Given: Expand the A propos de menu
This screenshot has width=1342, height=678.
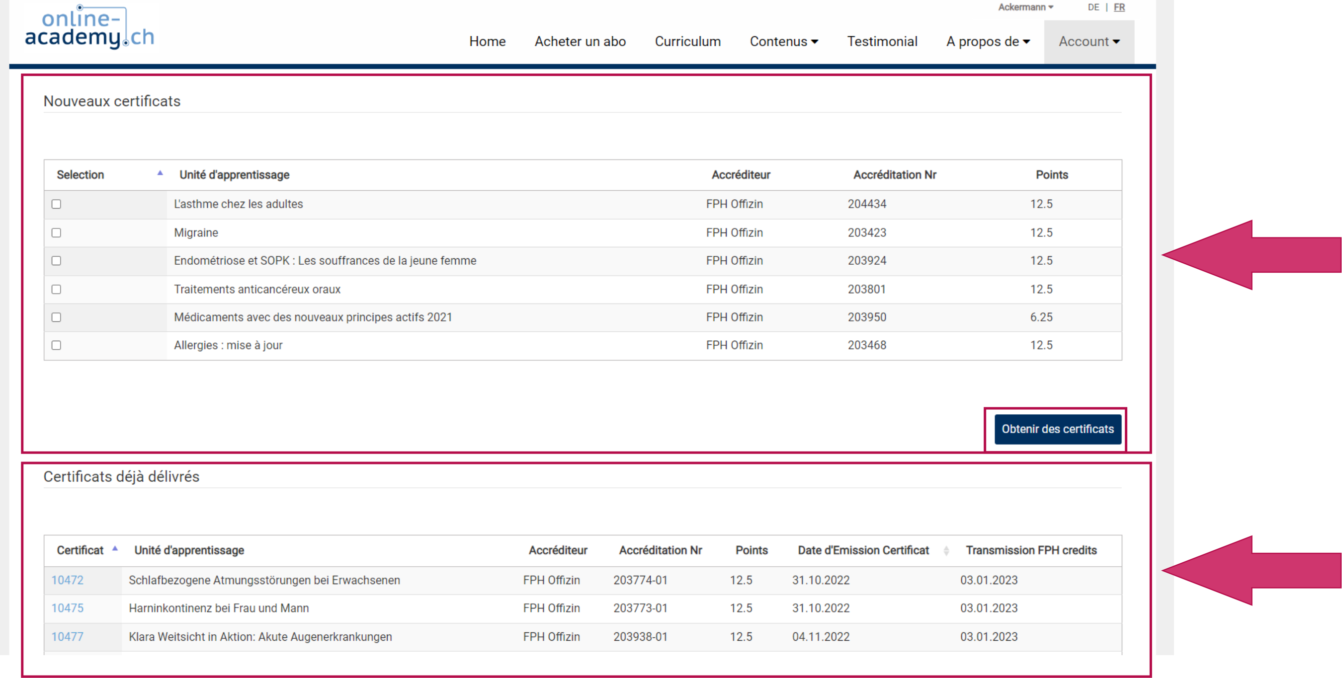Looking at the screenshot, I should (988, 42).
